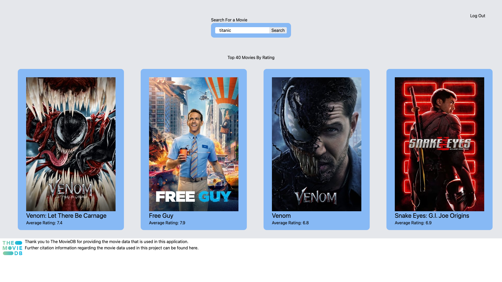The image size is (502, 282).
Task: Click the 'here' citation link
Action: [x=193, y=248]
